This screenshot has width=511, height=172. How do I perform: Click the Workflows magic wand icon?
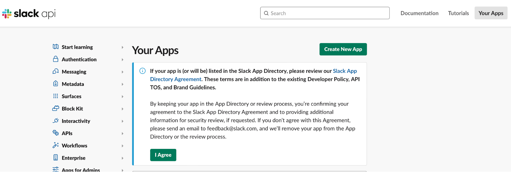55,145
